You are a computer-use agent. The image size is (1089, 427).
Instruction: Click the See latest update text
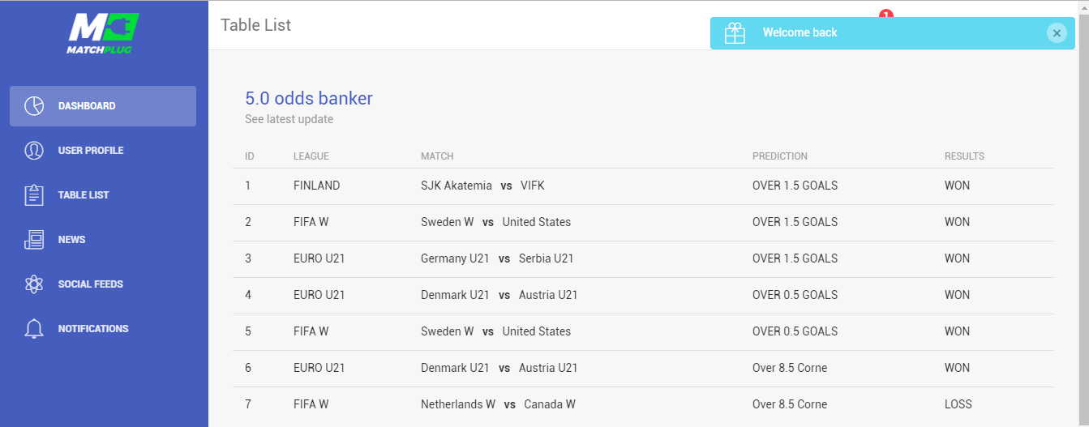tap(289, 119)
